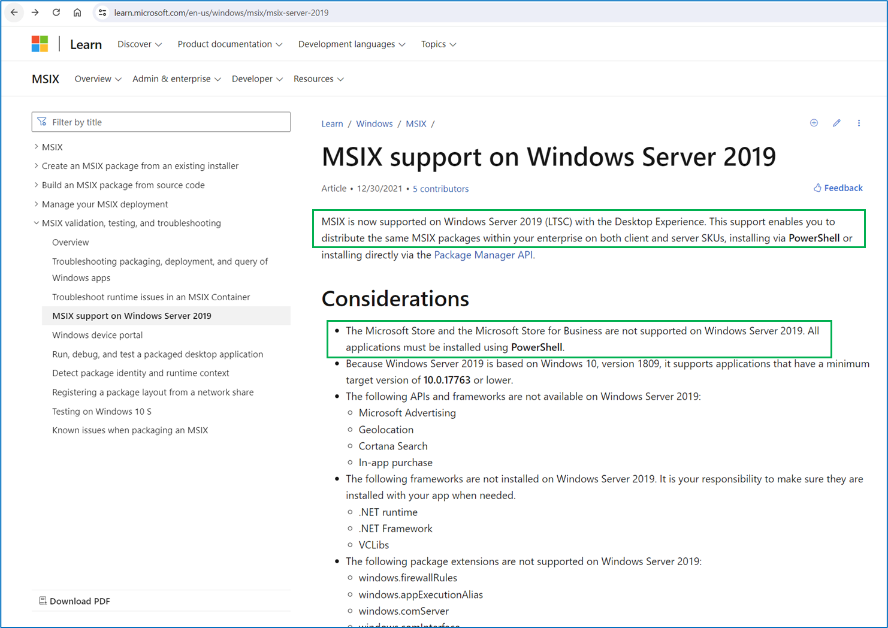
Task: Click the site information icon in address bar
Action: [x=102, y=13]
